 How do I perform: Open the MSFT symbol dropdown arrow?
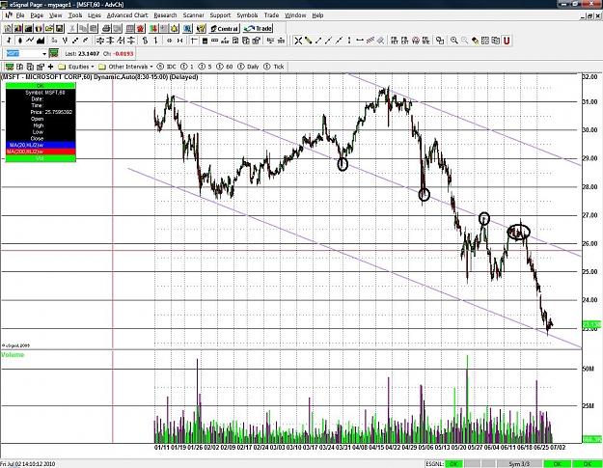(44, 54)
